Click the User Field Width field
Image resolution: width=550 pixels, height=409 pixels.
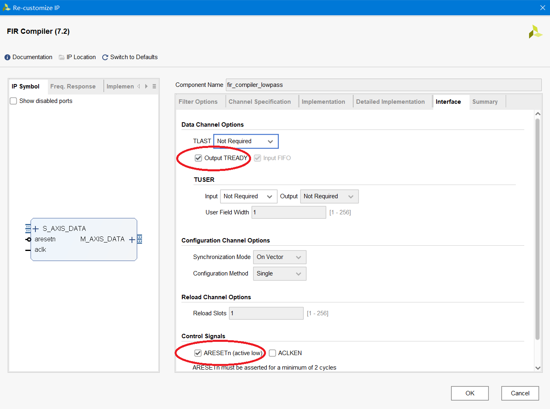[289, 212]
